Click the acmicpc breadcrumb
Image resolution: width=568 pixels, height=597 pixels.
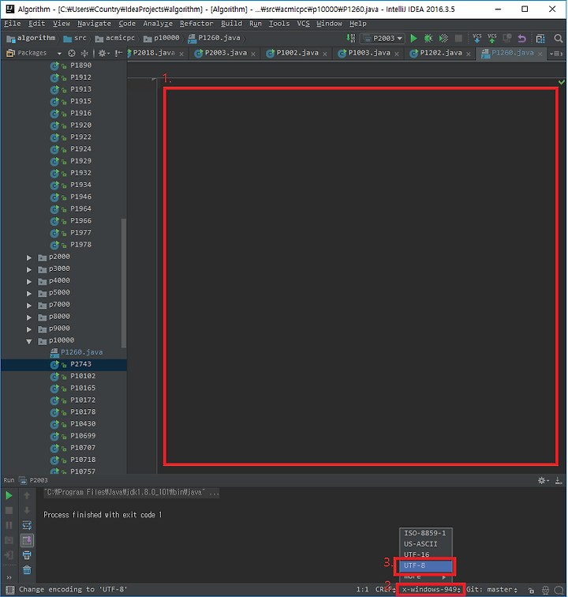(115, 39)
